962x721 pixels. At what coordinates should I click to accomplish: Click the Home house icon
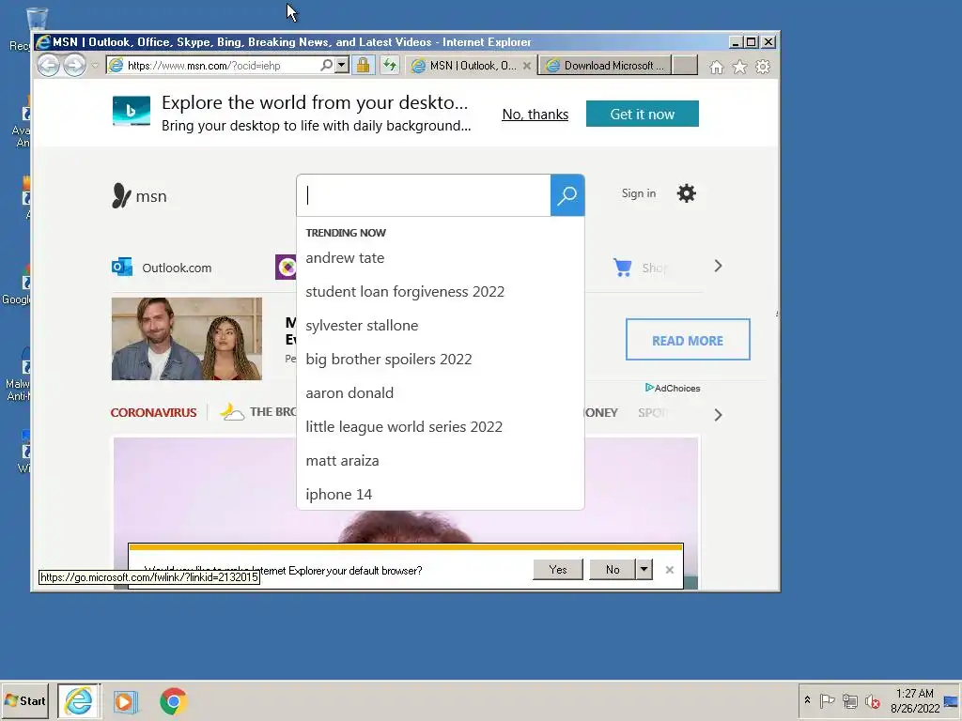[x=717, y=67]
